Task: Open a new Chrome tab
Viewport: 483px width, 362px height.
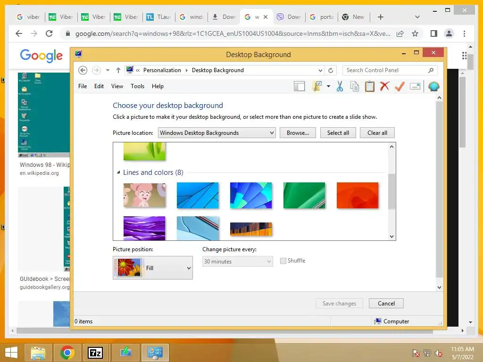Action: point(381,17)
